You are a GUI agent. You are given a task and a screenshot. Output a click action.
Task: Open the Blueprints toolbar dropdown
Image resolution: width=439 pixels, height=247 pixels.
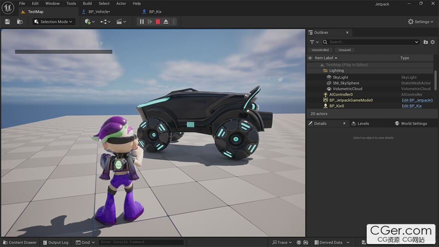(105, 21)
